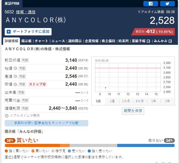Open 手数料の安い証券会社をランキングで比較 banner

(46, 123)
